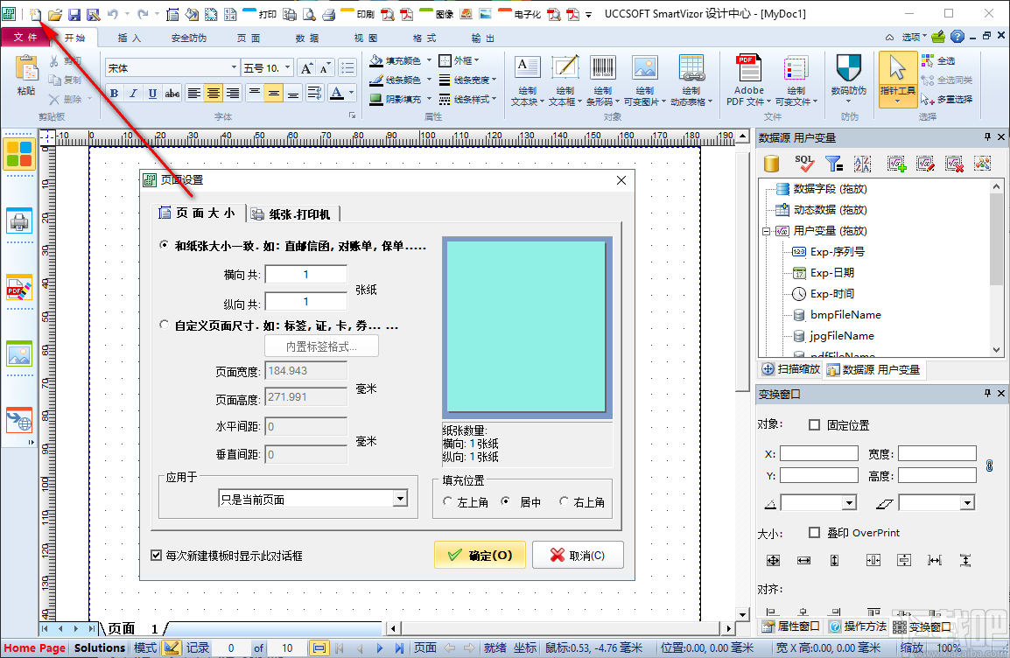The width and height of the screenshot is (1010, 658).
Task: Click the SQL icon in 数据源 panel
Action: click(804, 163)
